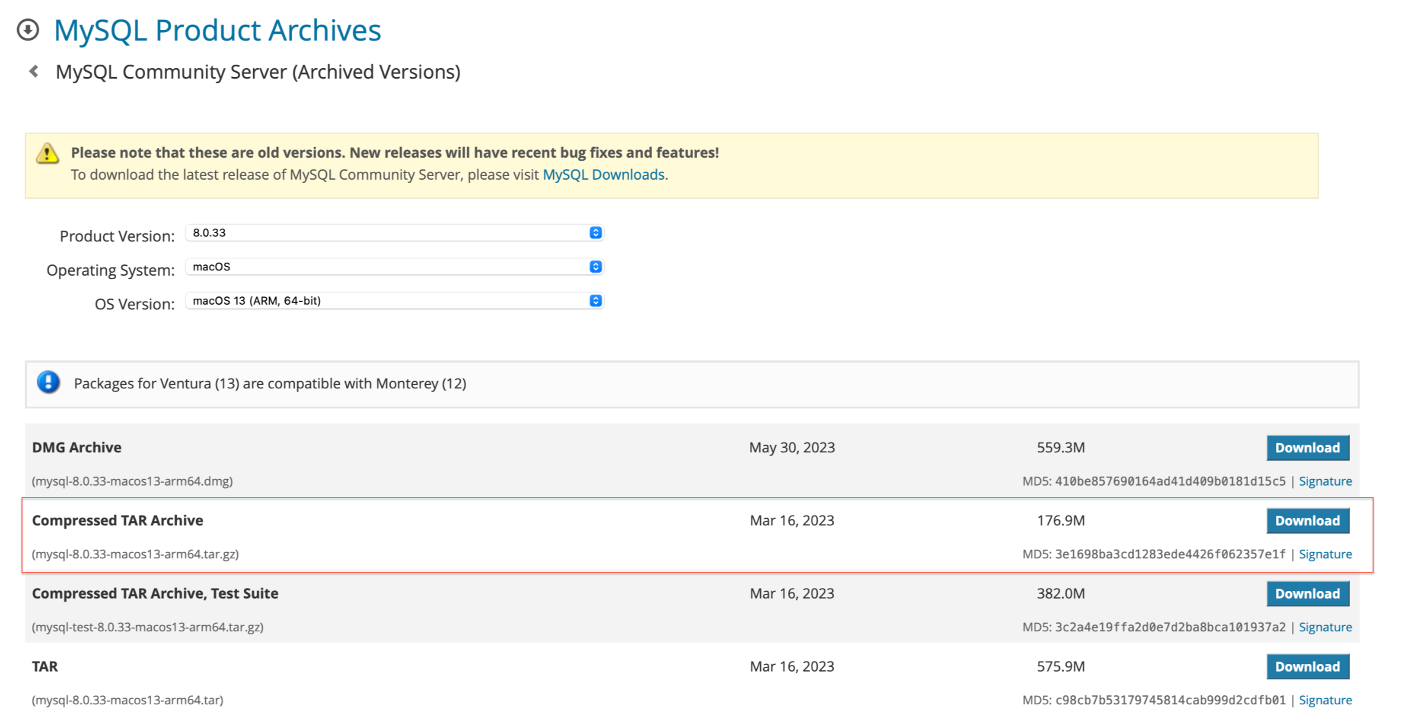
Task: Download the Compressed TAR Archive Test Suite
Action: (1307, 593)
